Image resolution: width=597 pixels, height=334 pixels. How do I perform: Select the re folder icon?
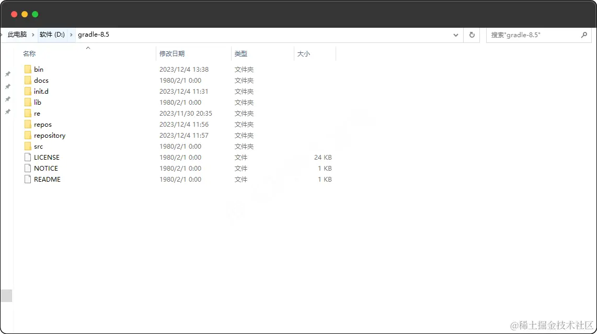(27, 113)
